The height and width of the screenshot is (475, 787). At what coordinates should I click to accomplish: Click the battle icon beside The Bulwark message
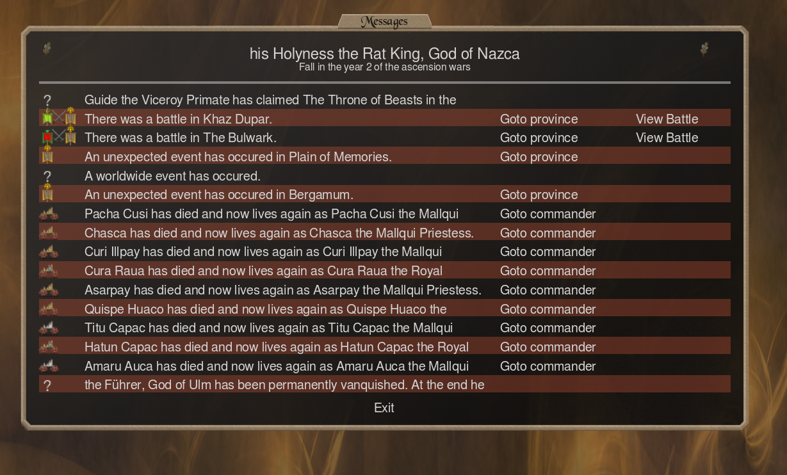58,137
